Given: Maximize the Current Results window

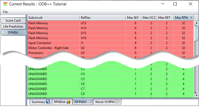Looking at the screenshot, I should pos(175,4).
